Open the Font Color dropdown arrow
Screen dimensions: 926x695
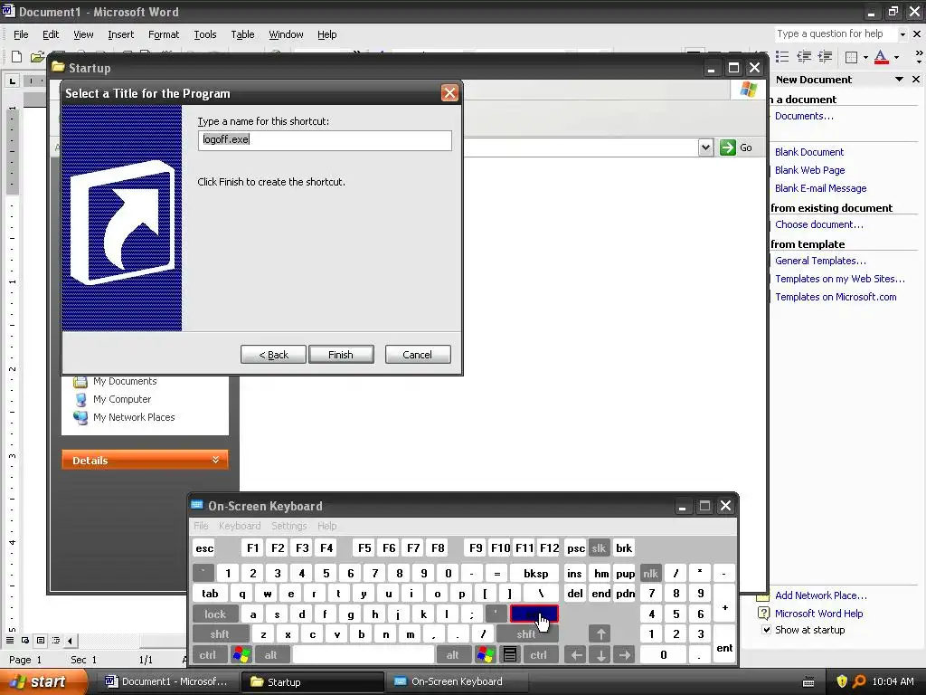point(896,57)
